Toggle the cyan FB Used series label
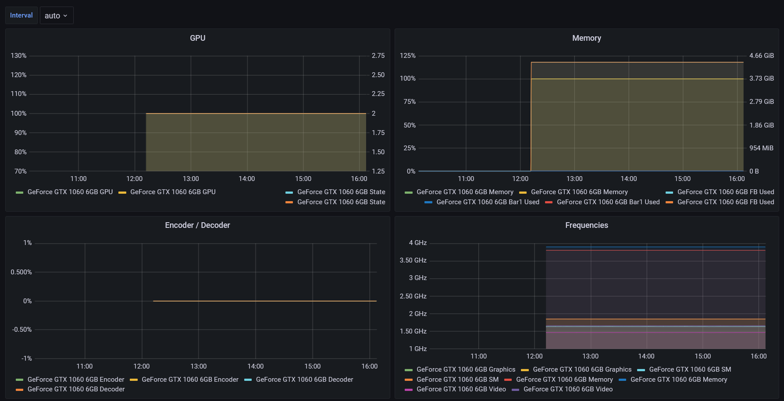784x401 pixels. 725,192
